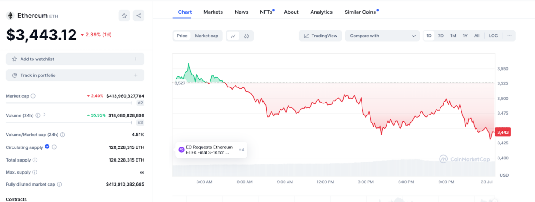The width and height of the screenshot is (535, 202).
Task: Click the $3,443.12 price
Action: tap(41, 35)
